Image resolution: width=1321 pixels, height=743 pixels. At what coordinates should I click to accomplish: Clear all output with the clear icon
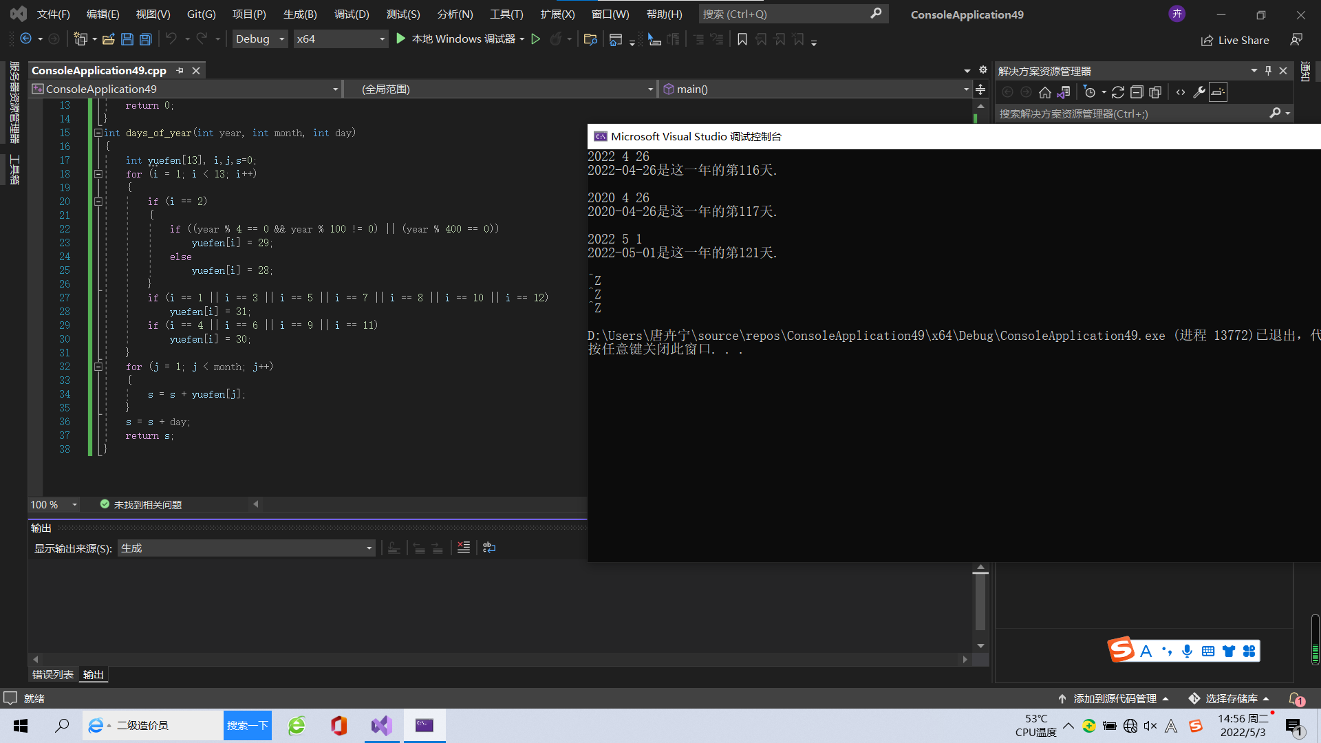[x=464, y=548]
